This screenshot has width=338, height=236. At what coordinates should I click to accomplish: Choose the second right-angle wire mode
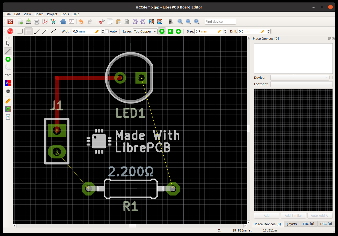pyautogui.click(x=28, y=31)
